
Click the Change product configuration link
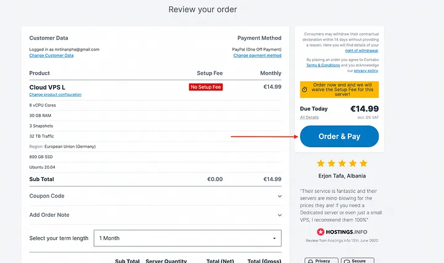click(55, 94)
